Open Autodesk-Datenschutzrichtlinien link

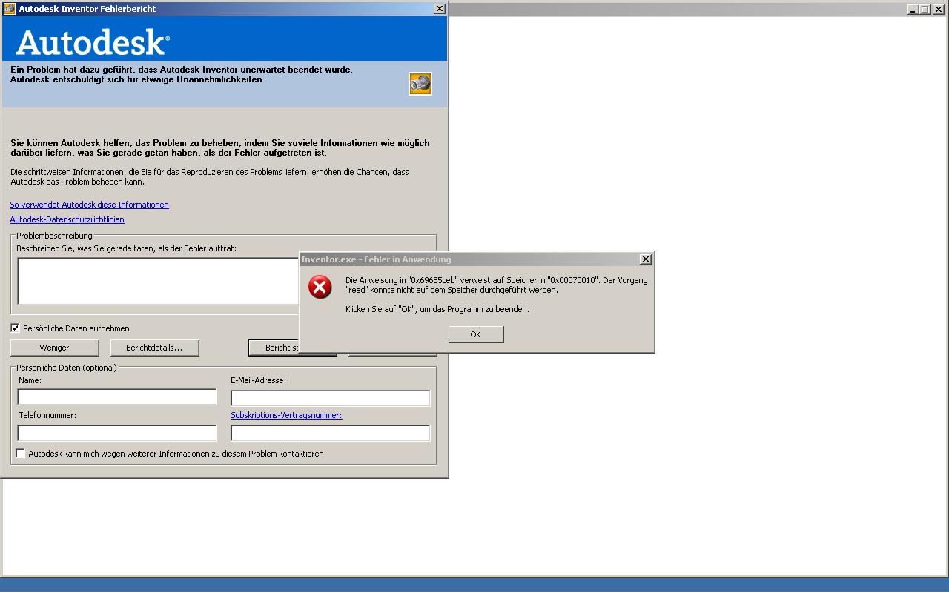67,219
